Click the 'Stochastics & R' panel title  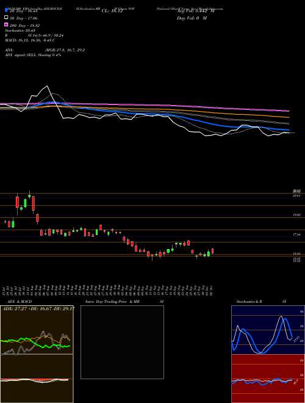click(249, 302)
